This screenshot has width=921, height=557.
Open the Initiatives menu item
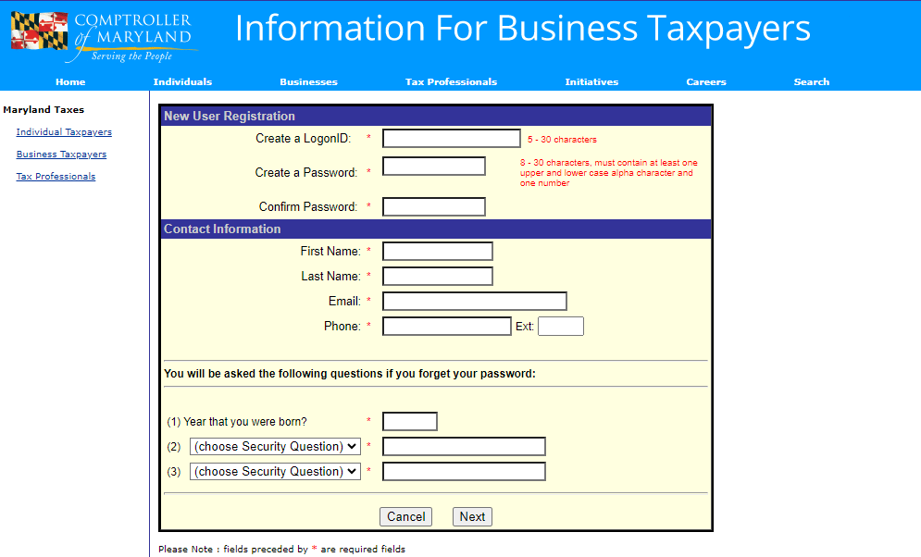tap(591, 81)
